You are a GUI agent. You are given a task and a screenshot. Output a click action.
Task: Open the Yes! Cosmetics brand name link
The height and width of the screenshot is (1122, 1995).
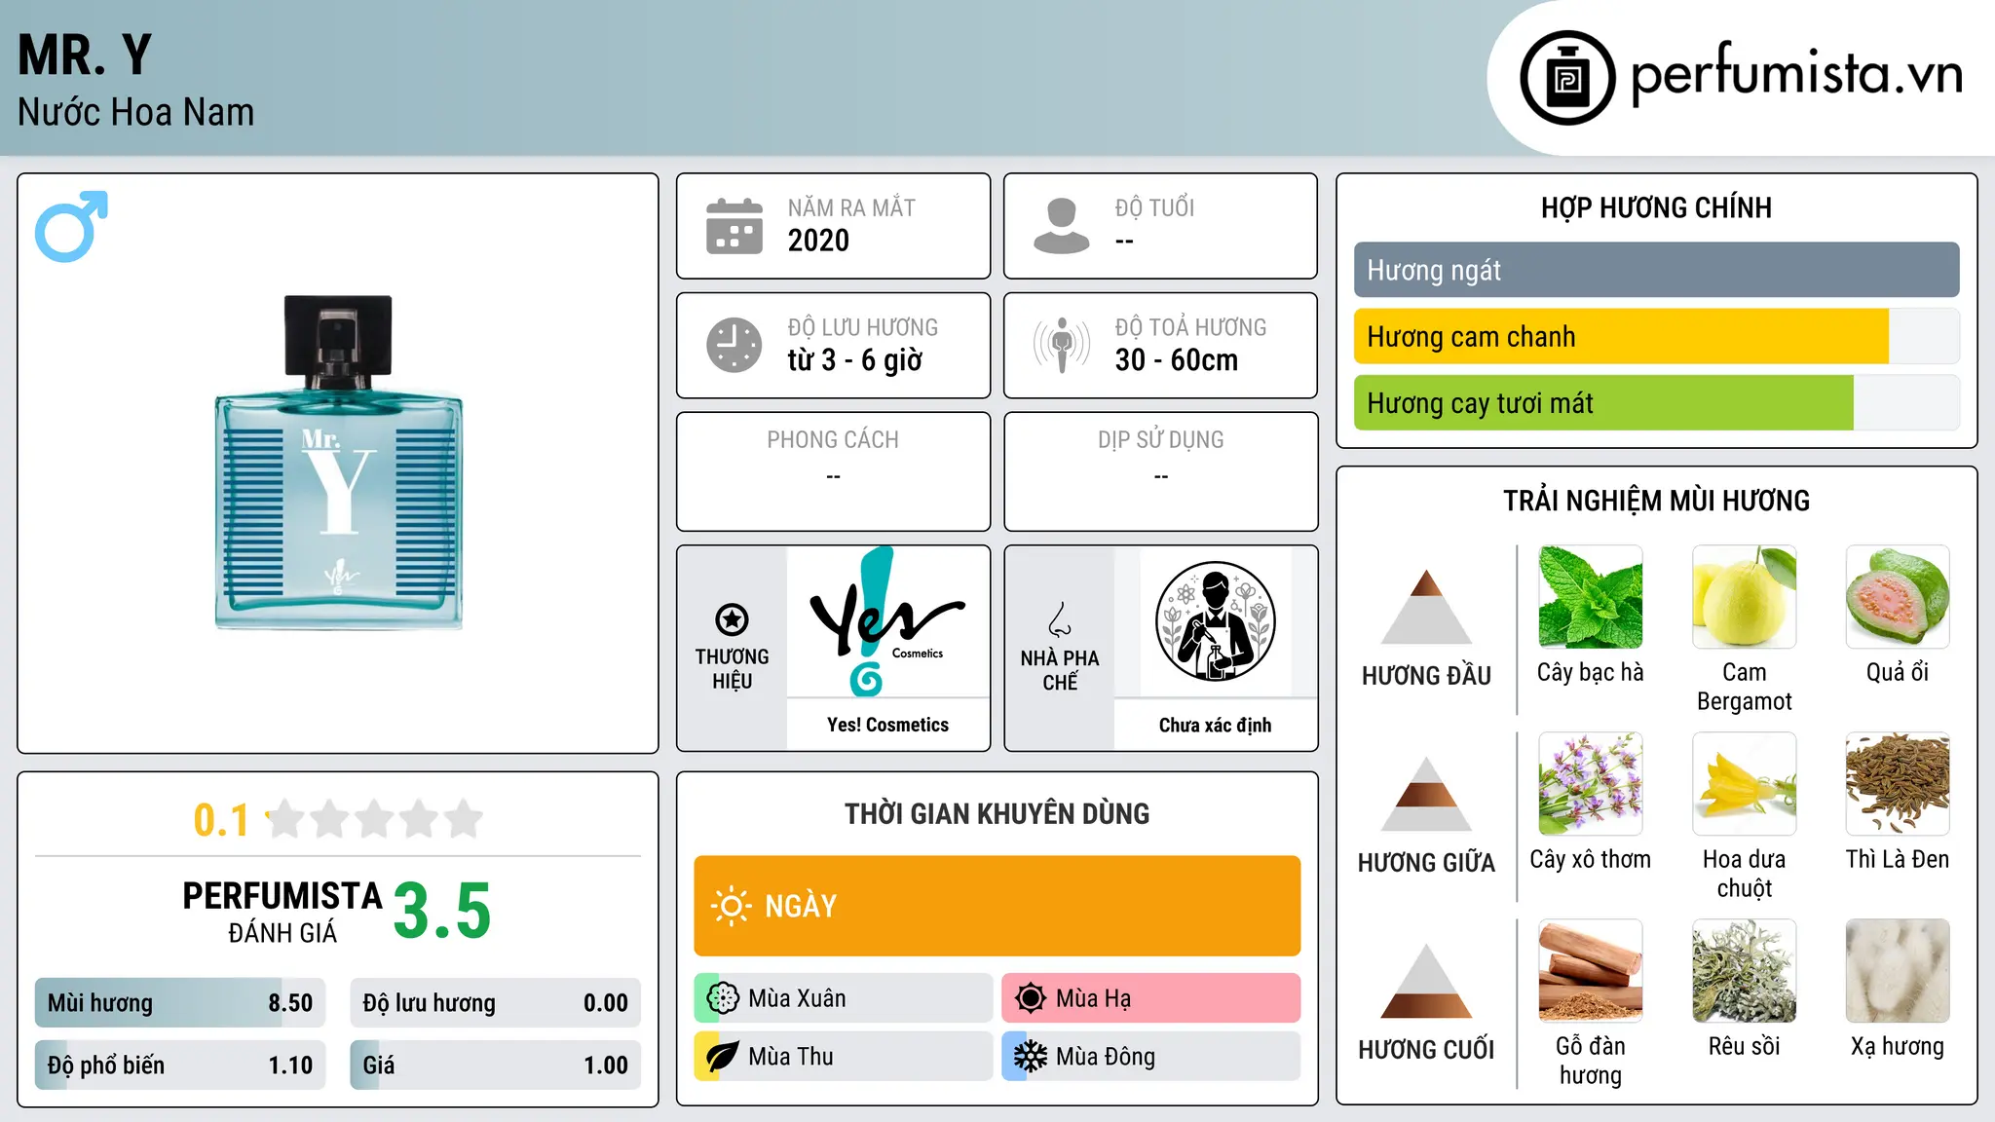coord(887,725)
